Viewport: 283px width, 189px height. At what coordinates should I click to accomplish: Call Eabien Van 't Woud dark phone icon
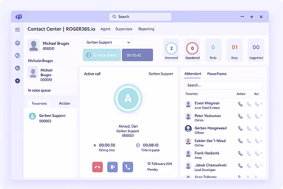tap(240, 141)
